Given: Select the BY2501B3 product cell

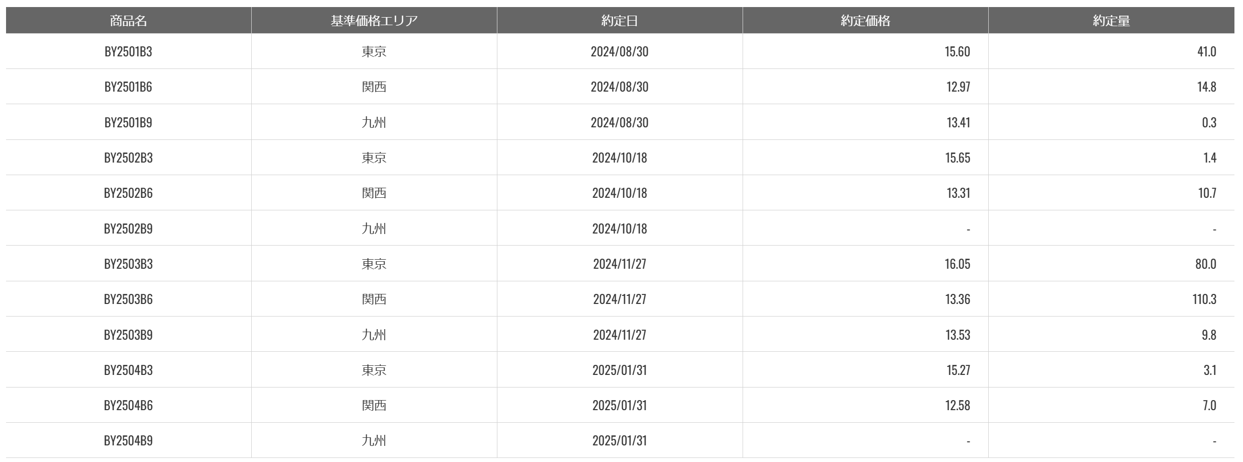Looking at the screenshot, I should pyautogui.click(x=128, y=51).
